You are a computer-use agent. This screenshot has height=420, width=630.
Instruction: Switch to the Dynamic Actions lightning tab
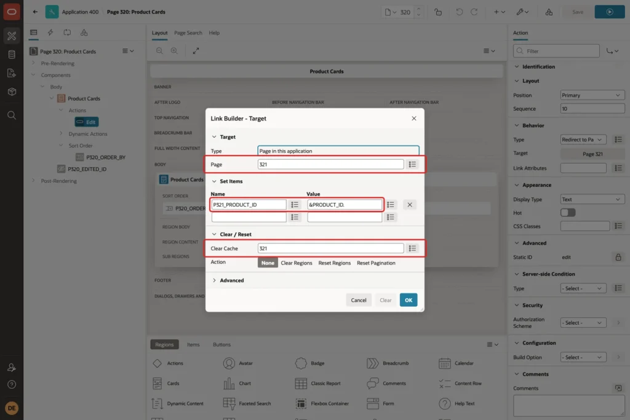(50, 33)
